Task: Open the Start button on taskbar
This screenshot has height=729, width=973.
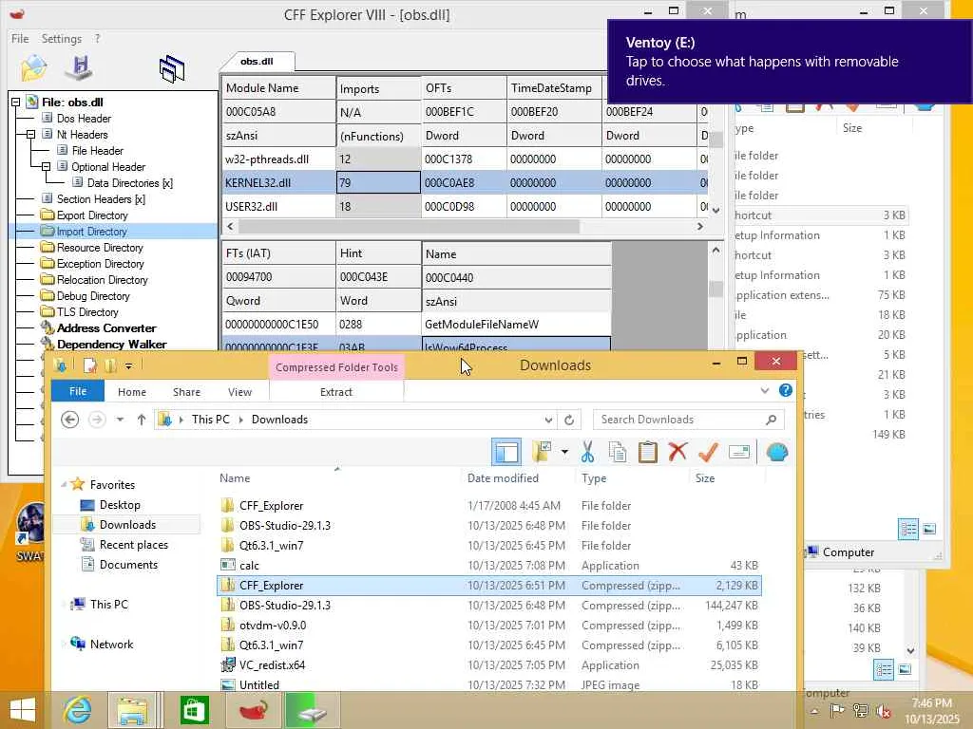Action: [x=23, y=710]
